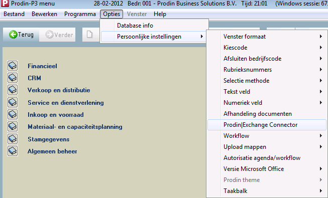The image size is (328, 198).
Task: Click the book icon beside CRM
Action: click(x=13, y=78)
